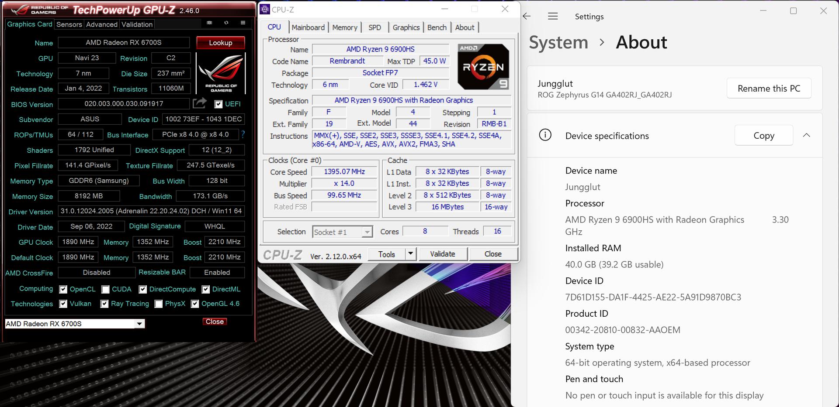This screenshot has height=407, width=839.
Task: Copy device specifications with Copy button
Action: coord(764,135)
